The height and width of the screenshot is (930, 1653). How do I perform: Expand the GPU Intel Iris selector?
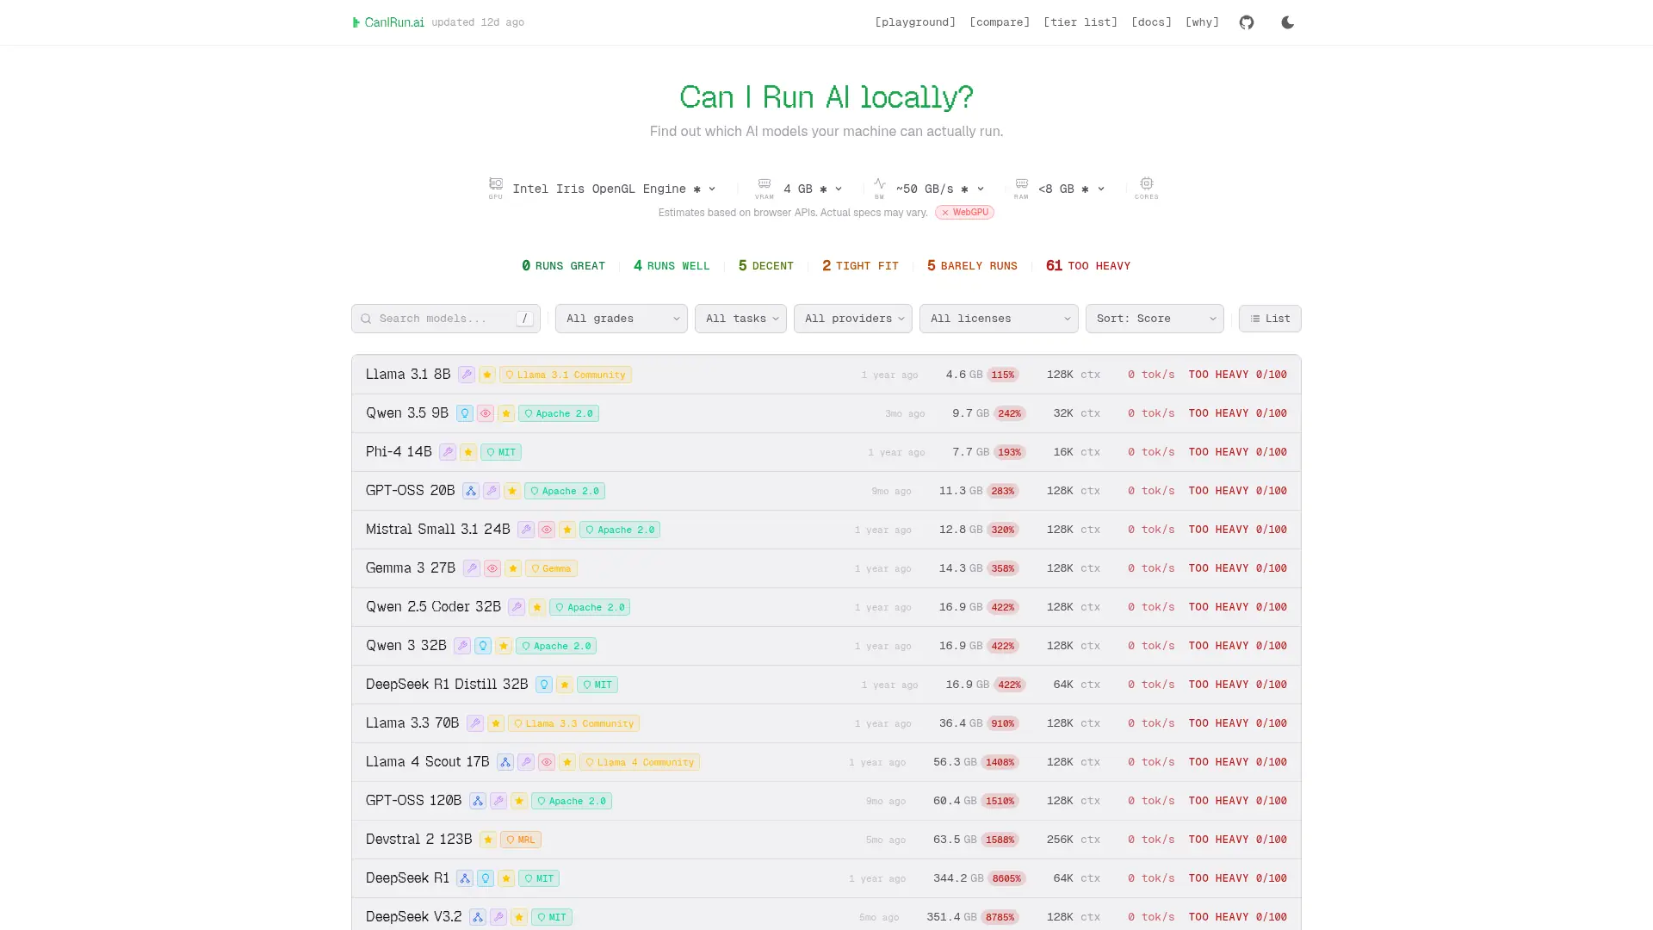pos(614,189)
